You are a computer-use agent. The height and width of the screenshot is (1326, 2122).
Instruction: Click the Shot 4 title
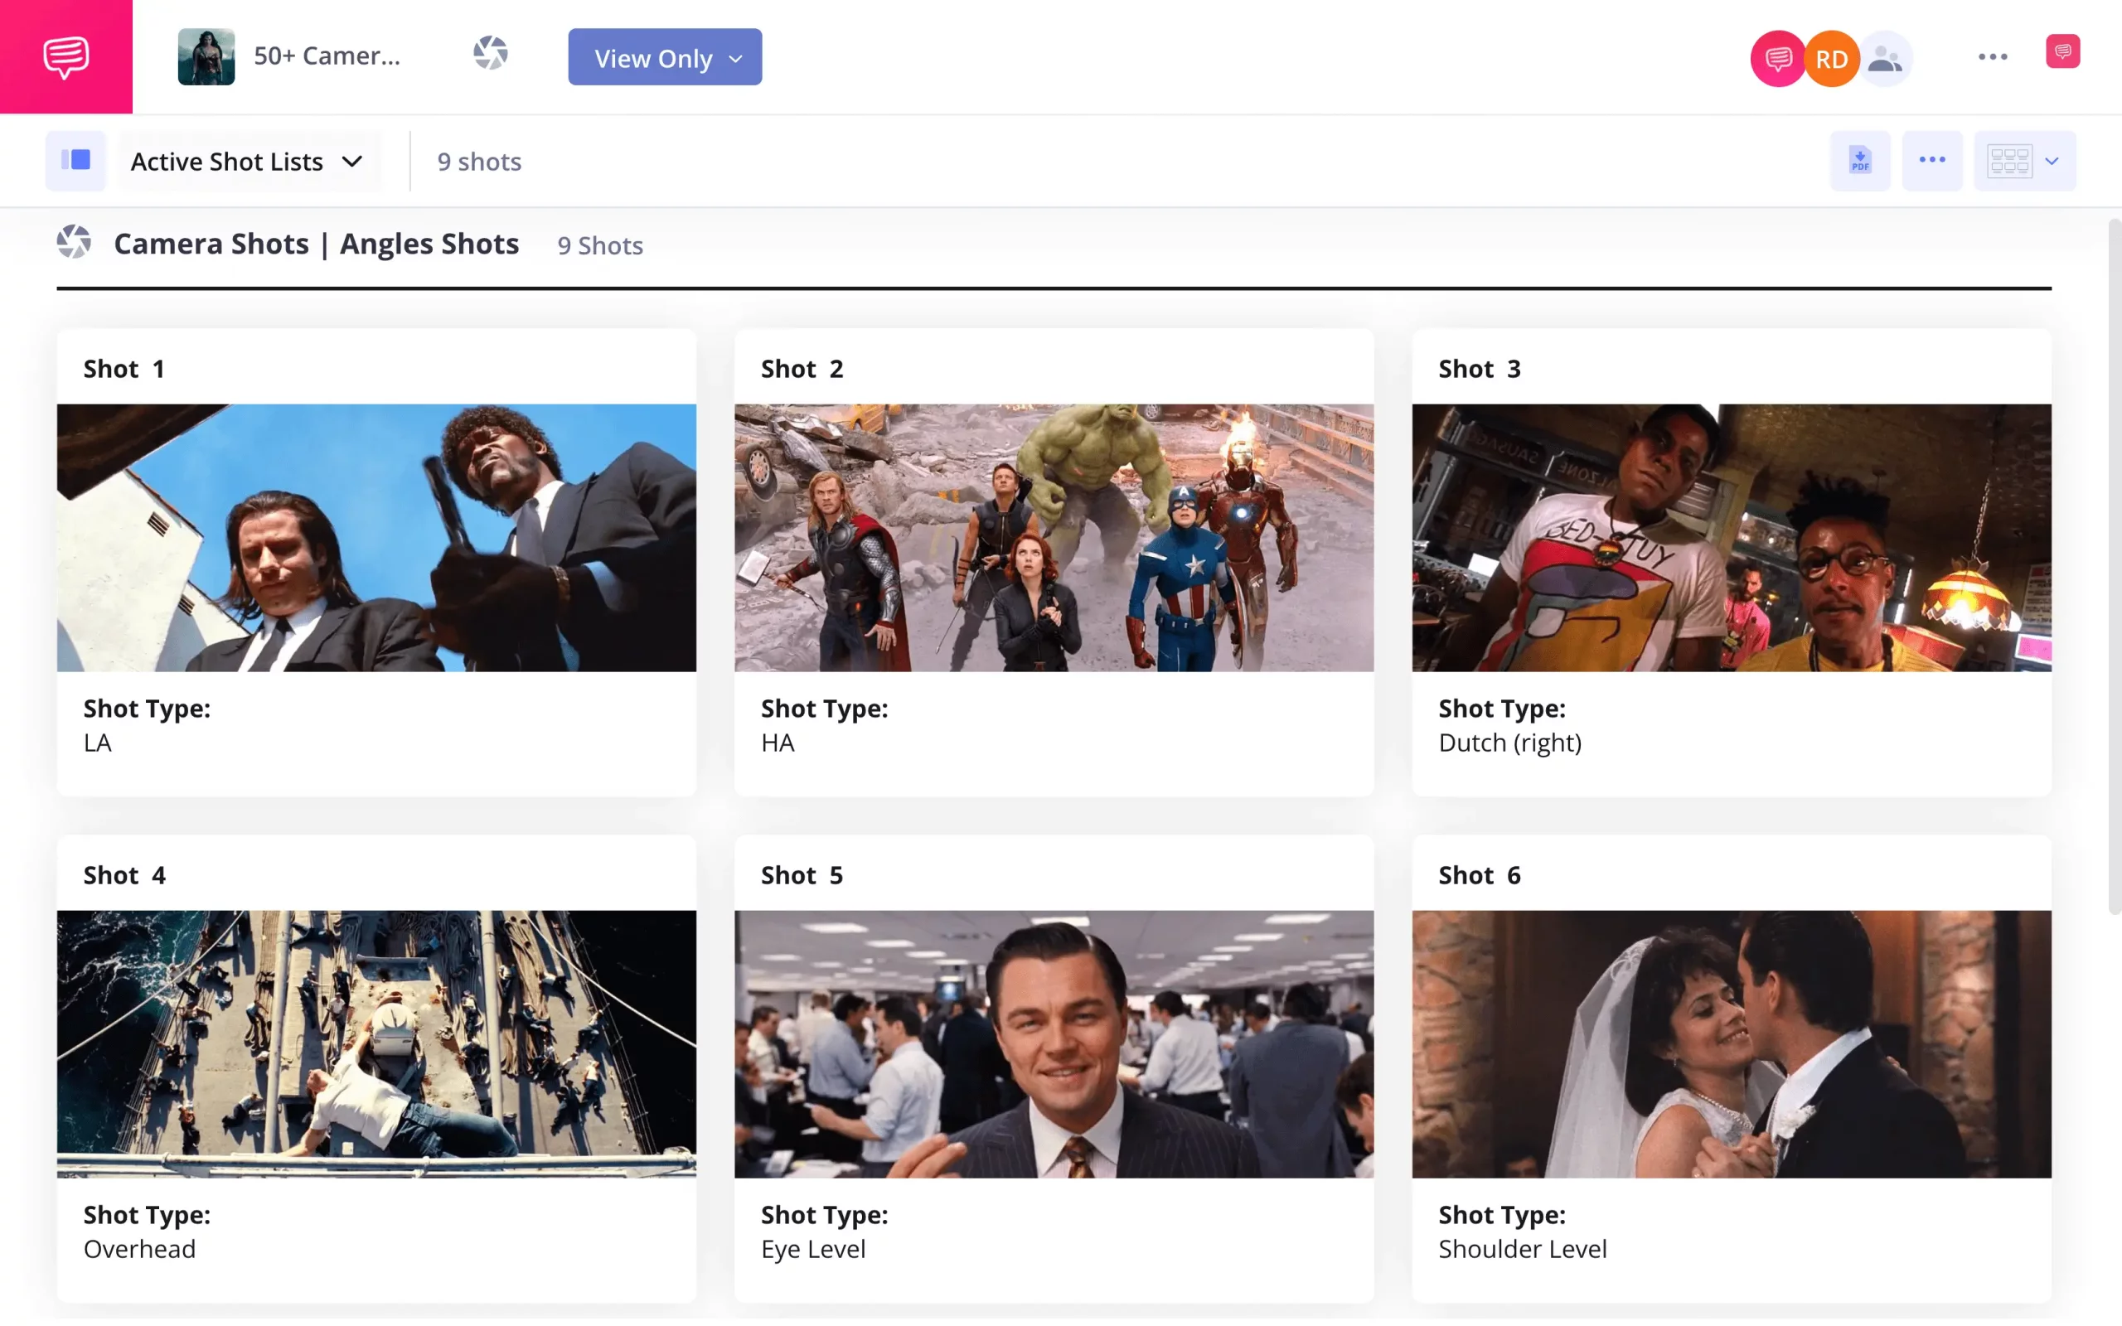pyautogui.click(x=124, y=875)
